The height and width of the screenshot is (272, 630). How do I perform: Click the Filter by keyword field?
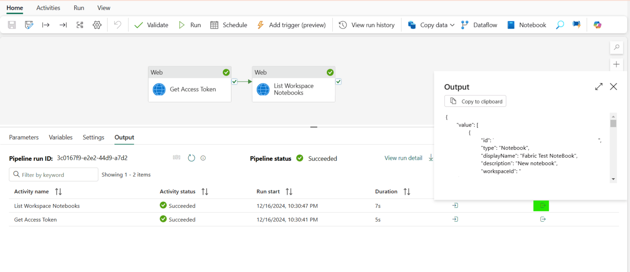click(54, 175)
